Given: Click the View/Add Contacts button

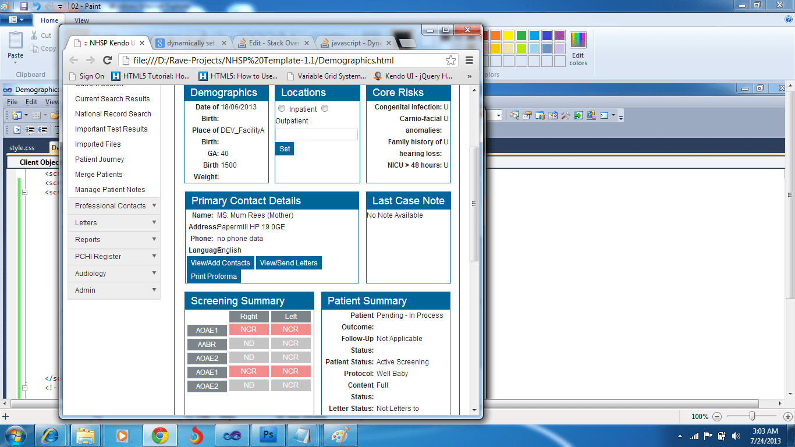Looking at the screenshot, I should point(221,263).
